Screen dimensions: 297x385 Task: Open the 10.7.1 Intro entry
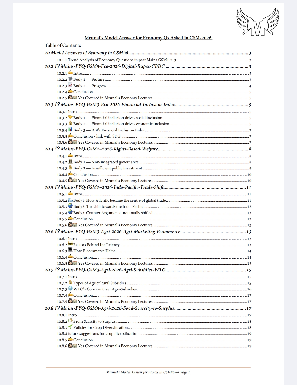154,277
